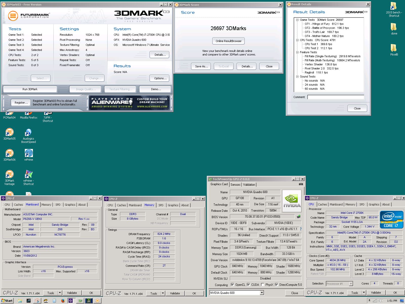The image size is (405, 304).
Task: Toggle the DirectCompute 5.0 checkbox
Action: 276,284
